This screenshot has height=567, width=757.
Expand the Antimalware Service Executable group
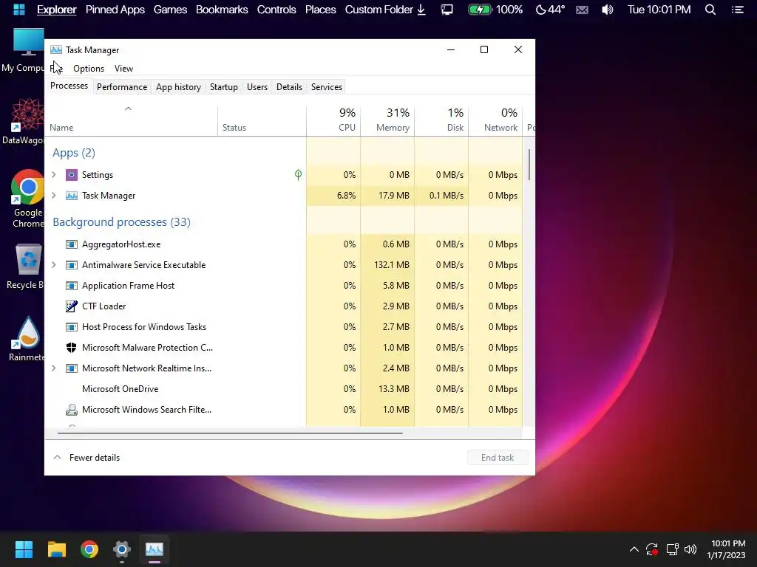pyautogui.click(x=54, y=265)
